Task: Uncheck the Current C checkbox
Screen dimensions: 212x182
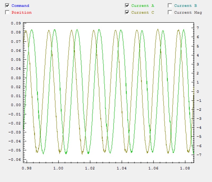Action: click(x=127, y=12)
